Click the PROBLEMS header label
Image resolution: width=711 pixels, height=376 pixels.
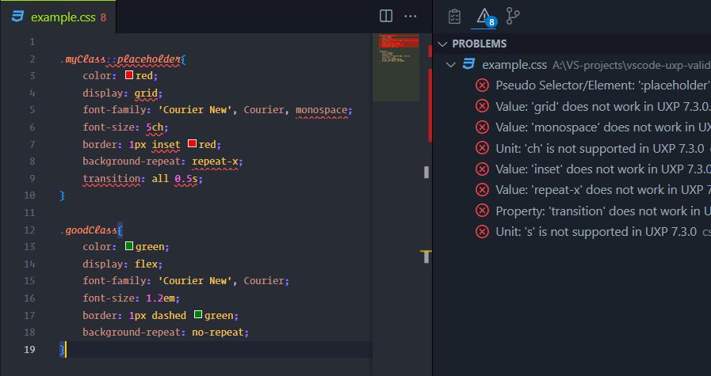pos(480,44)
